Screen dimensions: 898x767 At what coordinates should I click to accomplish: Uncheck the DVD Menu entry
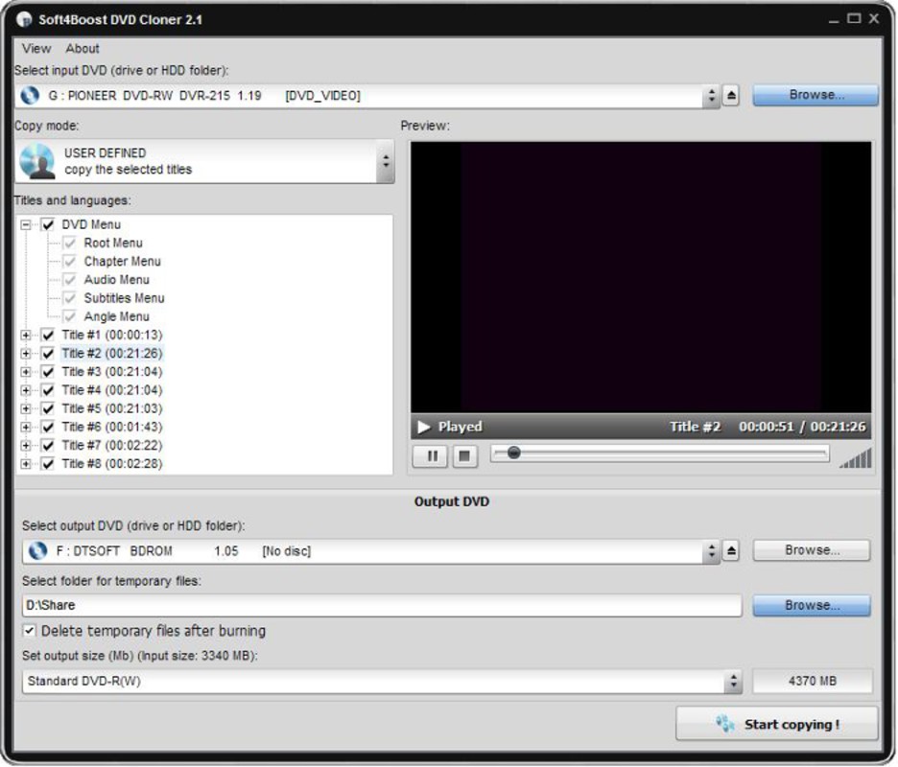point(47,223)
